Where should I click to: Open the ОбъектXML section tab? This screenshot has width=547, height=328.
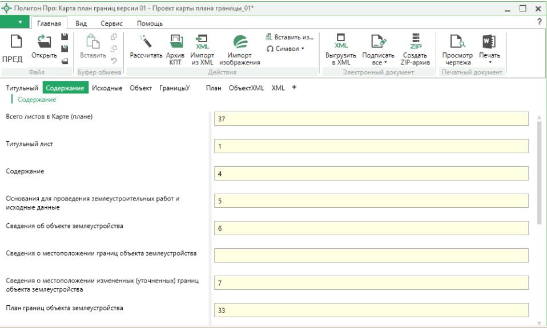[246, 88]
